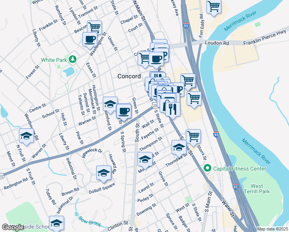Screen dimensions: 289x232
Task: Select the school marker near Westbourne Rd
Action: click(x=27, y=137)
